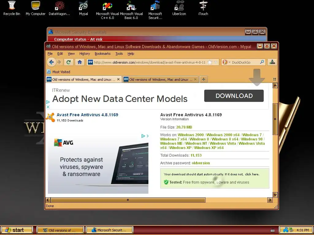Open the Edit menu
Viewport: 314px width, 235px height.
(x=60, y=54)
